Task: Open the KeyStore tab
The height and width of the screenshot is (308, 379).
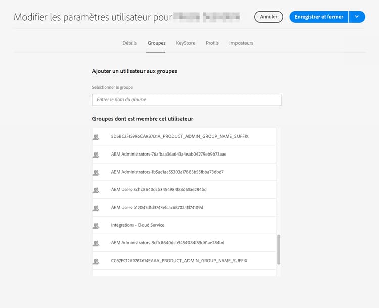Action: click(185, 43)
